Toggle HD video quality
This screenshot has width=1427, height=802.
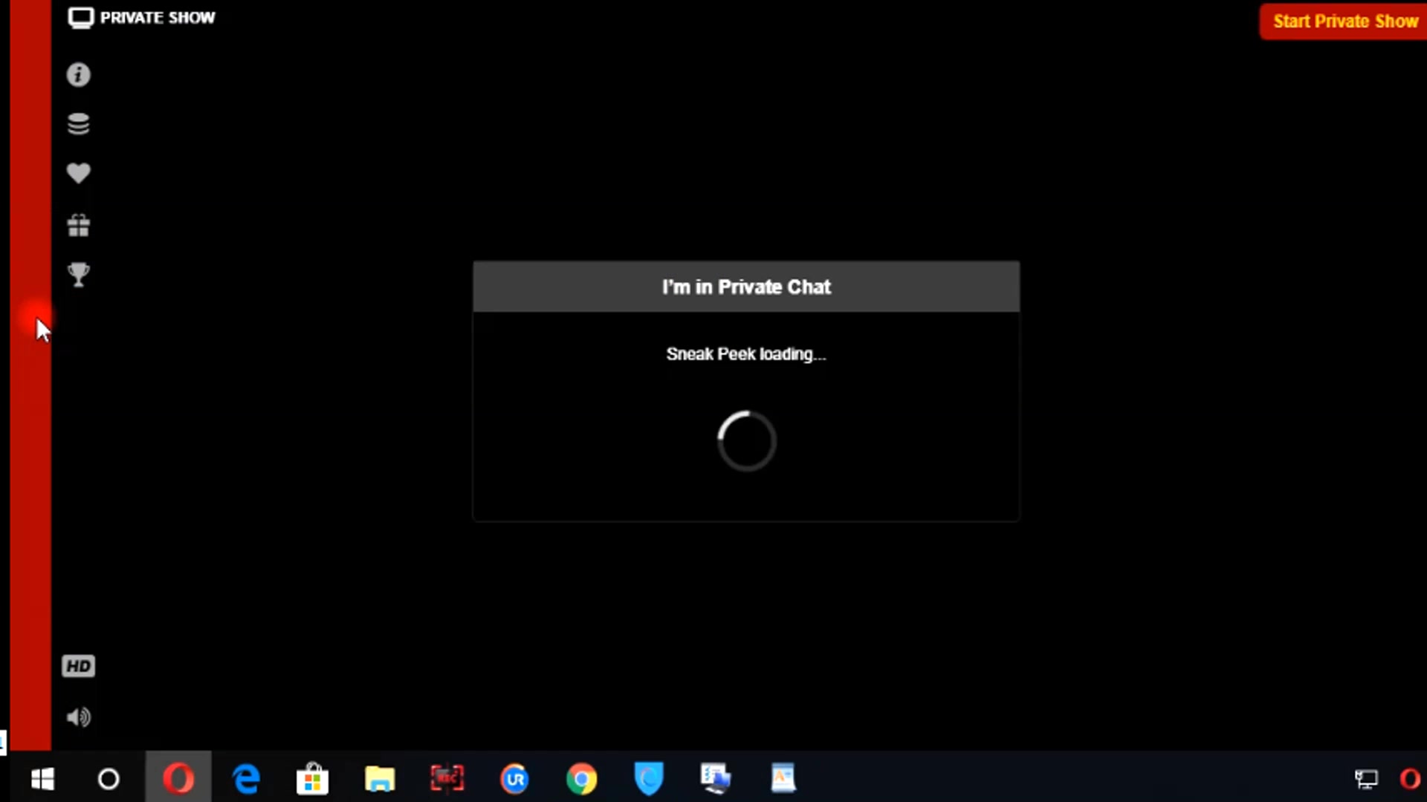click(78, 666)
